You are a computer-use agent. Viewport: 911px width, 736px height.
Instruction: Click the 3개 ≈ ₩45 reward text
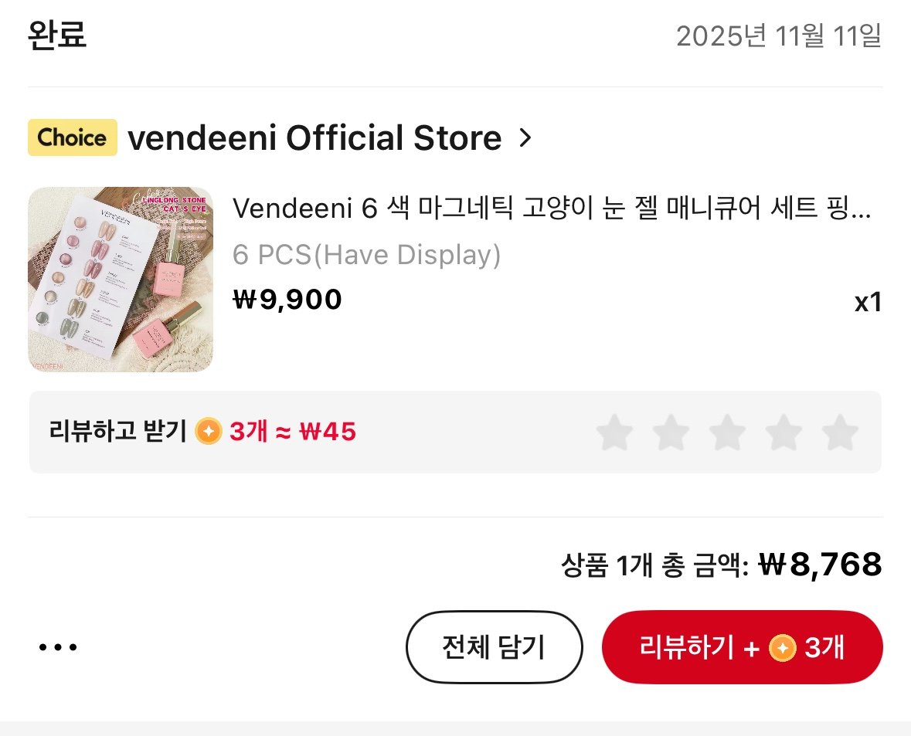point(293,432)
